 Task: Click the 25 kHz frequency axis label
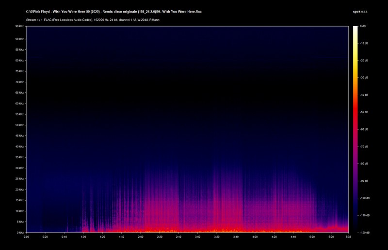pos(19,179)
